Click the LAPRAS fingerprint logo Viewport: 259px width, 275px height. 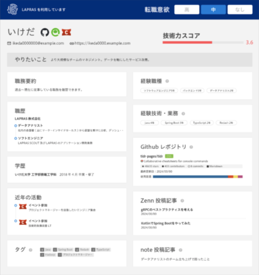point(12,9)
